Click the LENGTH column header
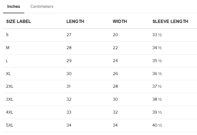Viewport: 197px width, 135px height. point(75,21)
